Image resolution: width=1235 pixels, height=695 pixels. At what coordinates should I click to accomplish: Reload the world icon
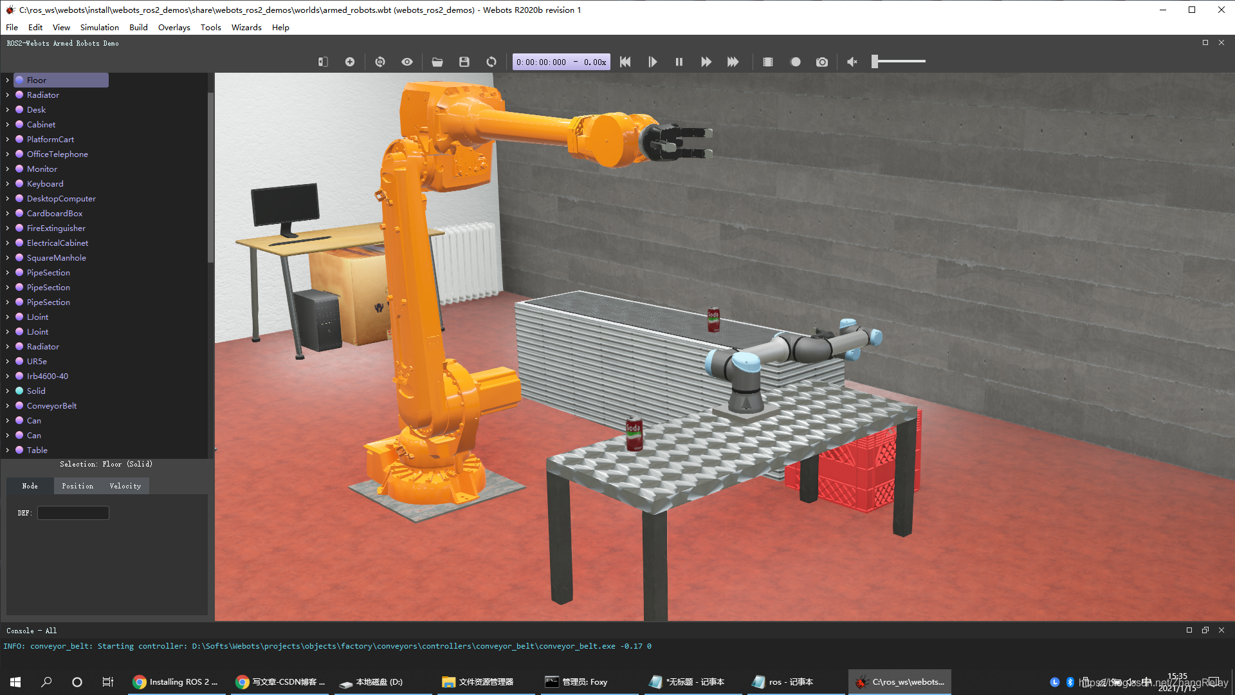491,62
